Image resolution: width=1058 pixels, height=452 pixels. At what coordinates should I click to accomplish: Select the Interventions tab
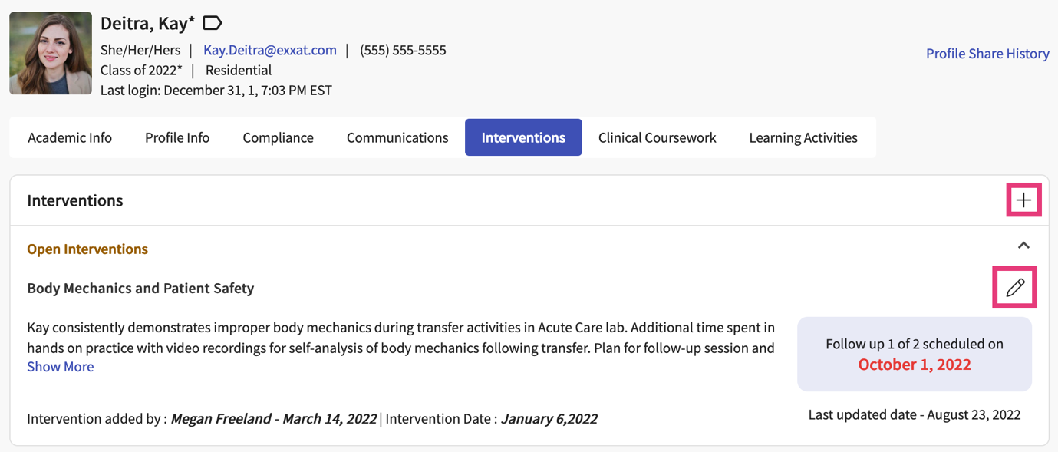click(x=523, y=137)
